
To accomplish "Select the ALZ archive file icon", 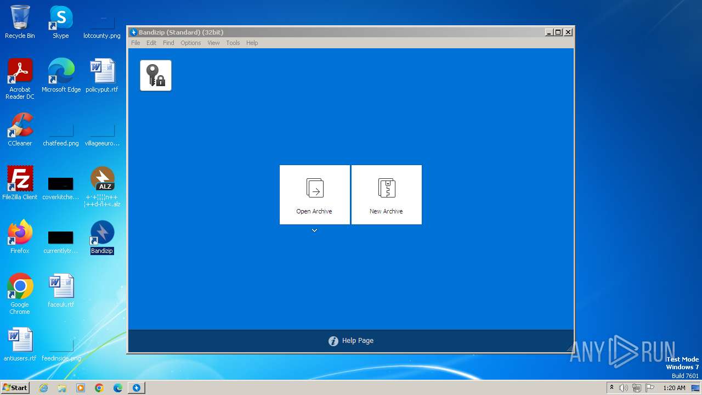I will click(102, 187).
